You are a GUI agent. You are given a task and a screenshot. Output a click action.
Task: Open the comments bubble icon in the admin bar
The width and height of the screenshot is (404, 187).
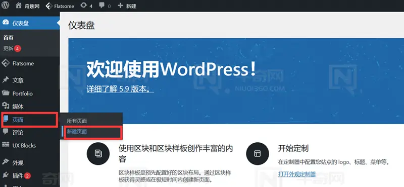(x=102, y=6)
